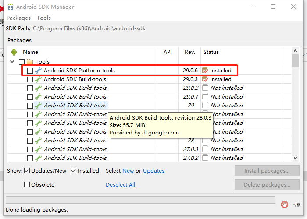Image resolution: width=307 pixels, height=219 pixels.
Task: Click wrench icon of Build-tools 29.0.2
Action: [x=38, y=88]
